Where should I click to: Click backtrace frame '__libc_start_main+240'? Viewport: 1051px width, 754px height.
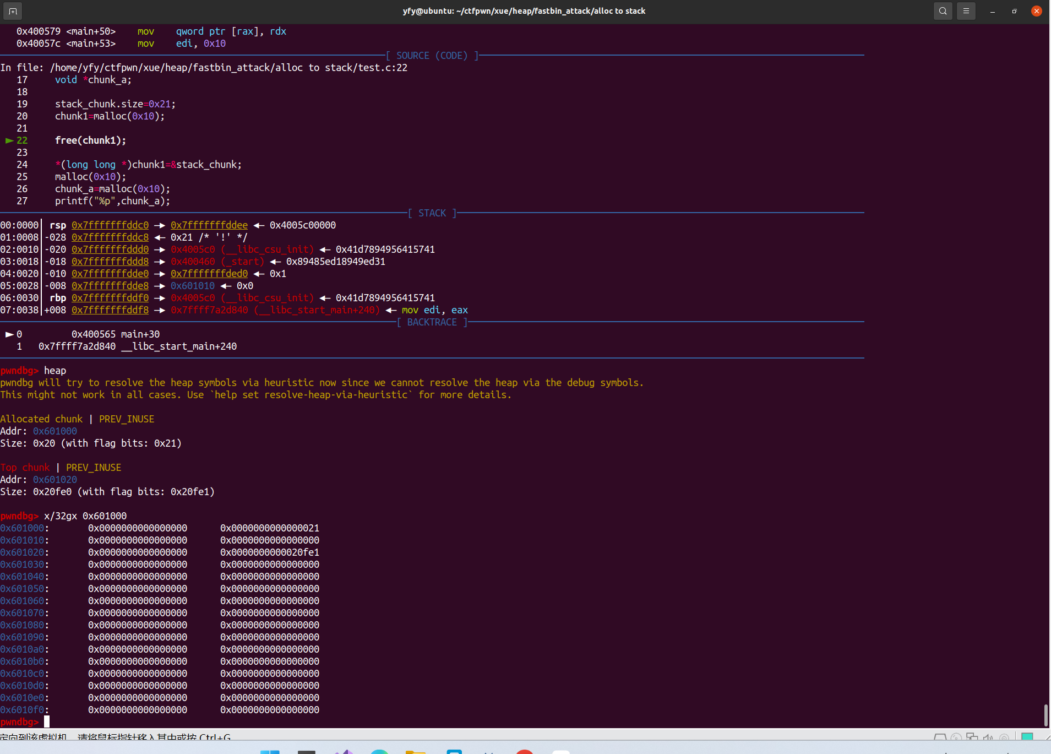tap(138, 346)
